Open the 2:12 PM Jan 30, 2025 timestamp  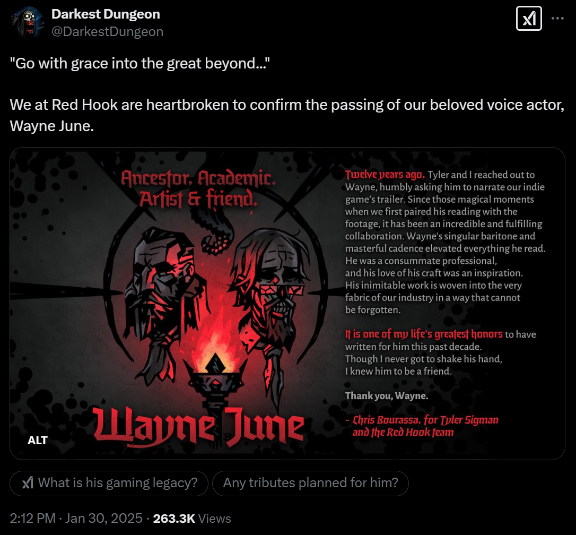(76, 519)
